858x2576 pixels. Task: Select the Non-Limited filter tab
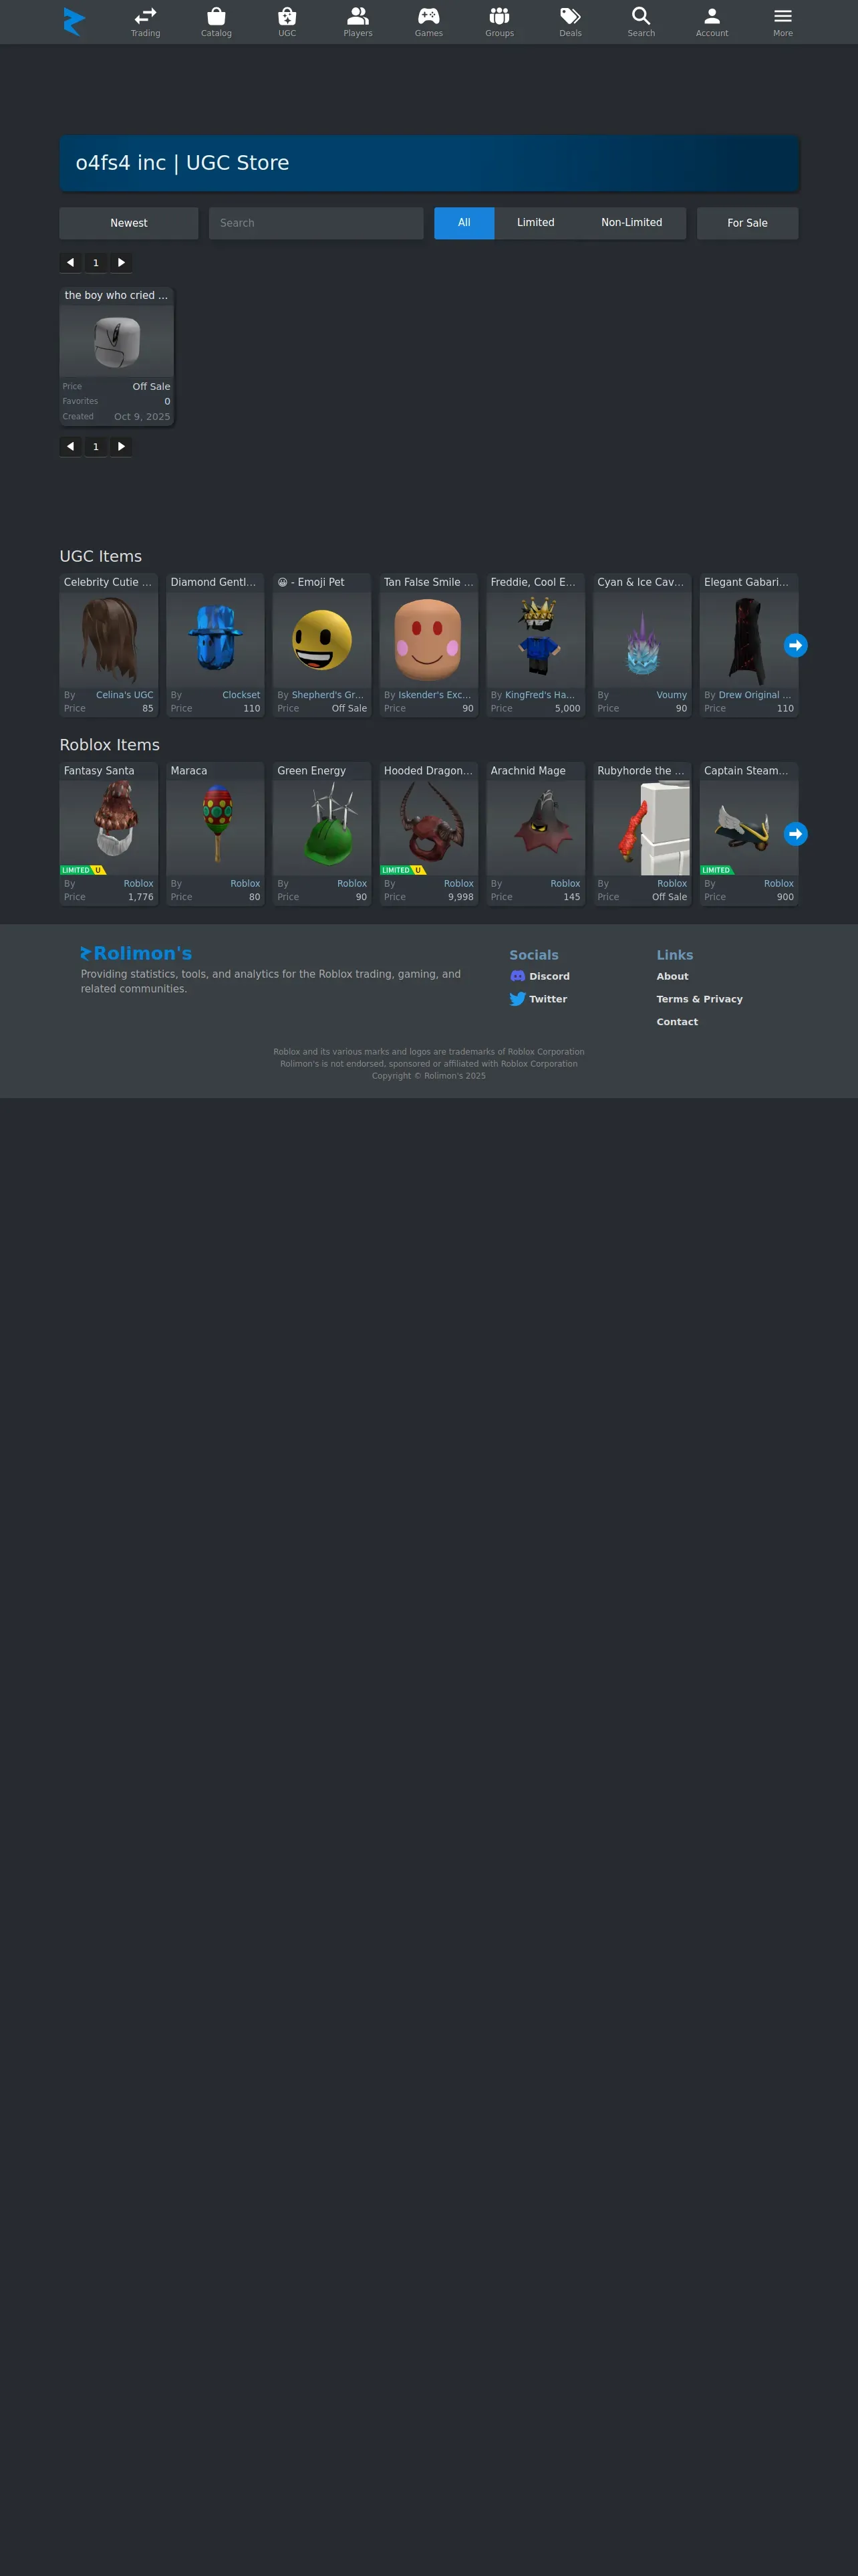tap(631, 223)
